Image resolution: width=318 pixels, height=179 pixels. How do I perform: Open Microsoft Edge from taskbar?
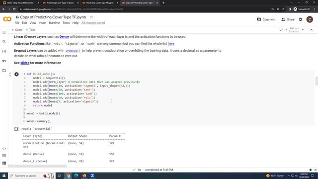click(76, 176)
